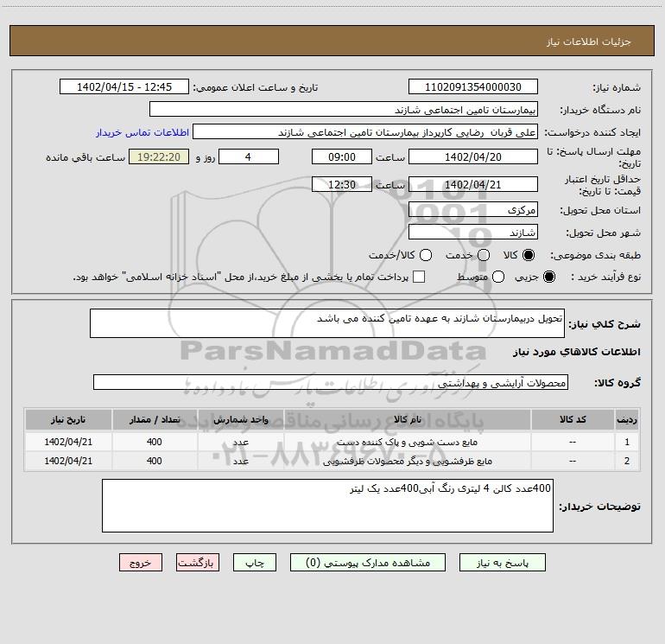Screen dimensions: 665x644
Task: Select the کالا radio button
Action: (529, 255)
